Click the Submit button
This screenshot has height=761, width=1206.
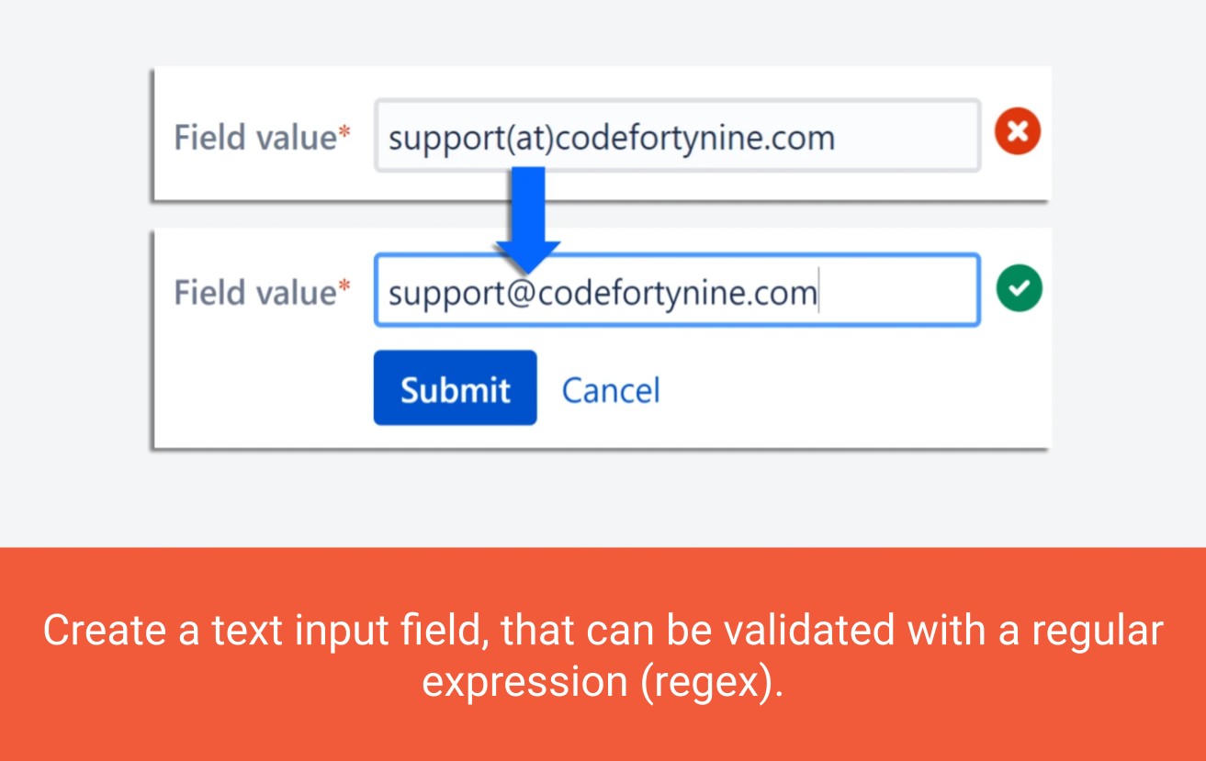454,388
